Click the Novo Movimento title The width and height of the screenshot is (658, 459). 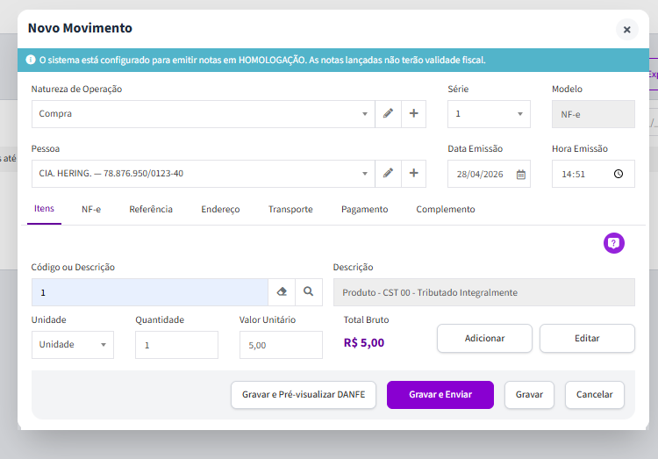pos(80,28)
